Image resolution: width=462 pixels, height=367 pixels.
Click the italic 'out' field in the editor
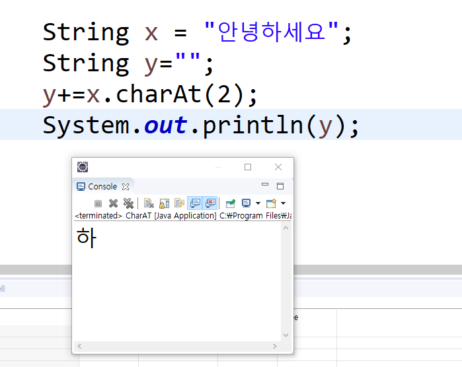point(166,125)
